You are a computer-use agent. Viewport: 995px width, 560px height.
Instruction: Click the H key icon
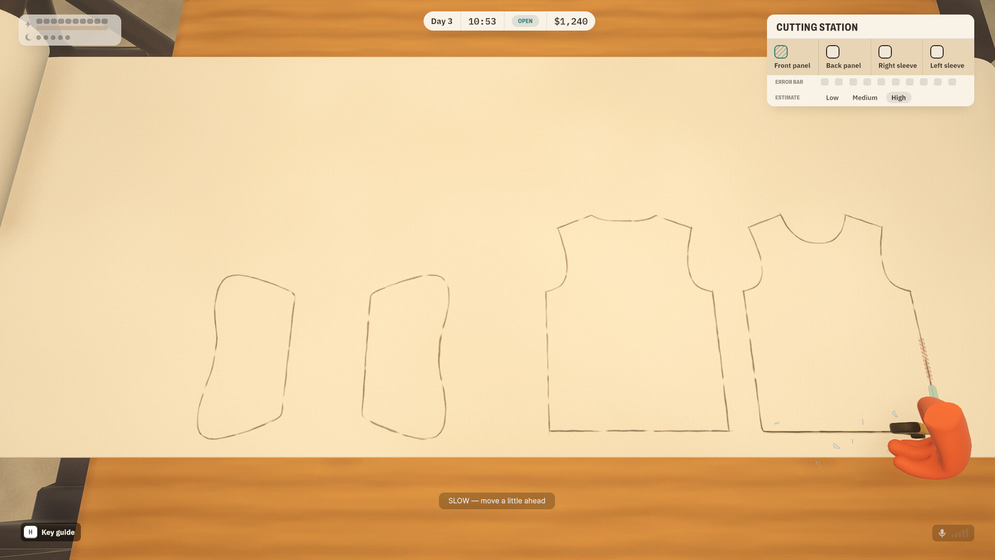[x=31, y=532]
